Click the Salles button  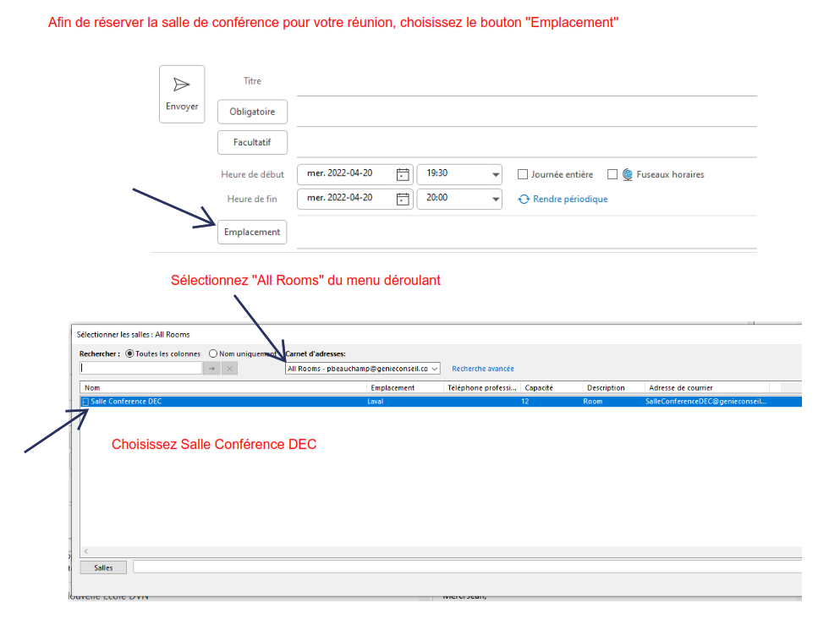point(103,567)
